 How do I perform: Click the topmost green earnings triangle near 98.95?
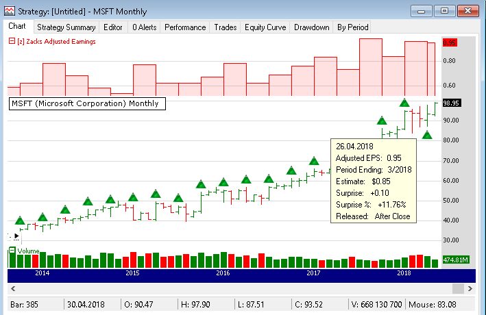(404, 103)
